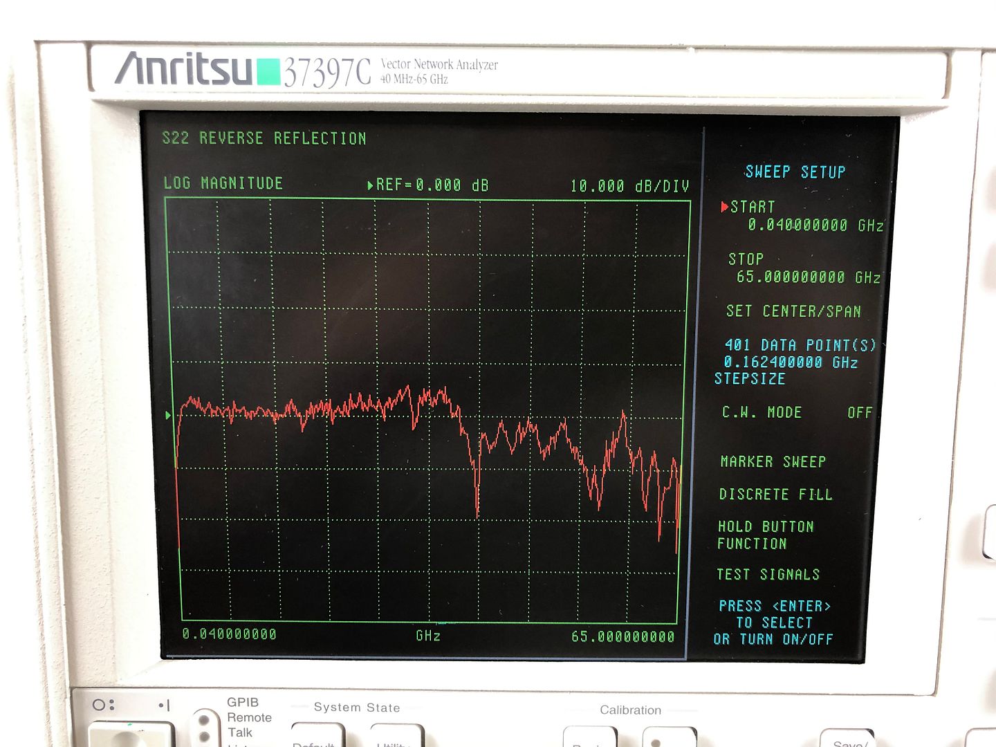This screenshot has width=996, height=747.
Task: Click the LOG MAGNITUDE label
Action: coord(223,183)
